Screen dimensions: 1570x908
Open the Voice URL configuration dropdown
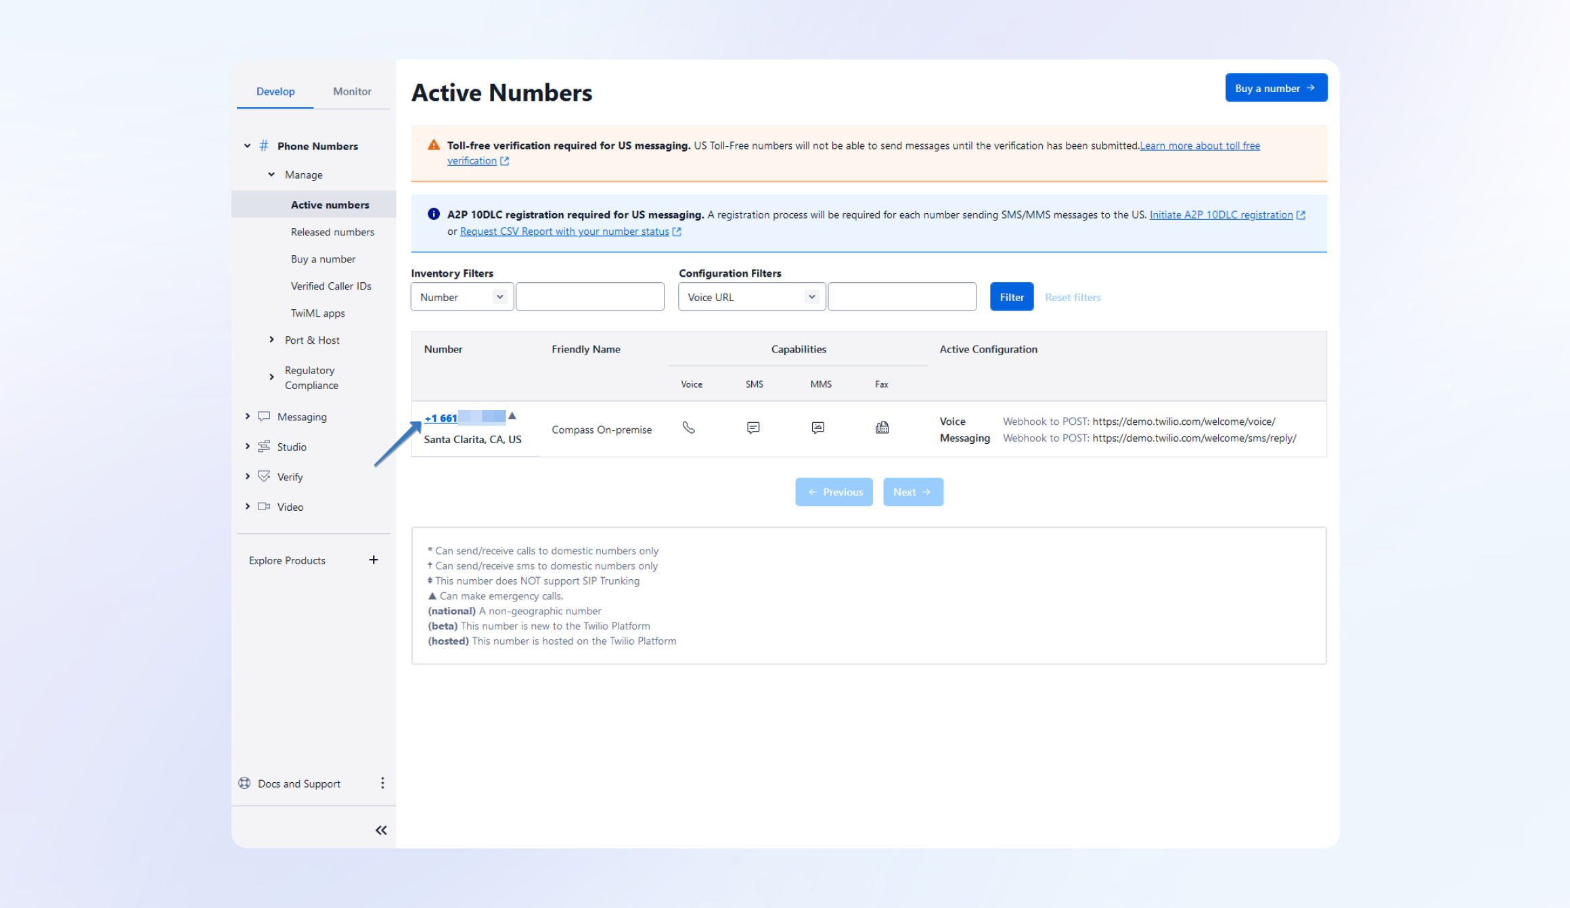pyautogui.click(x=751, y=297)
